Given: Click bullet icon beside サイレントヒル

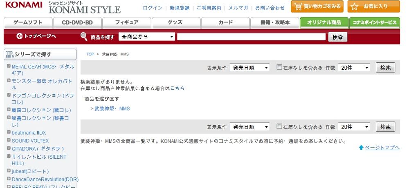Looking at the screenshot, I should click(9, 156).
